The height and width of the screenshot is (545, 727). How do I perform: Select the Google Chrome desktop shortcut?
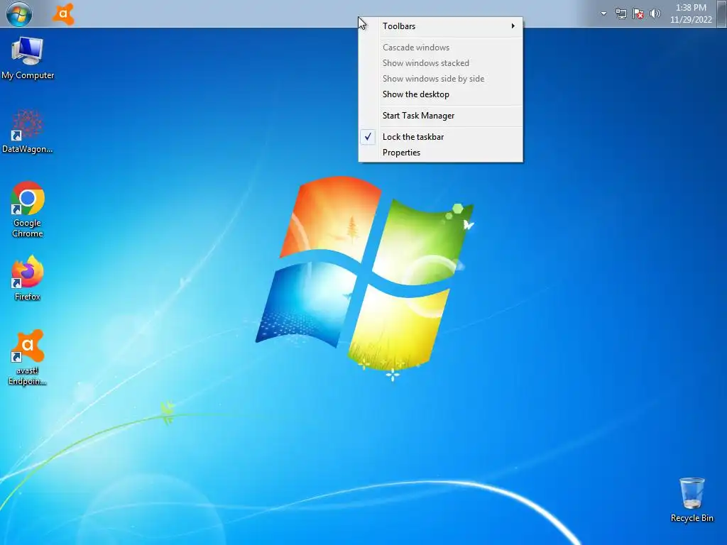[28, 209]
